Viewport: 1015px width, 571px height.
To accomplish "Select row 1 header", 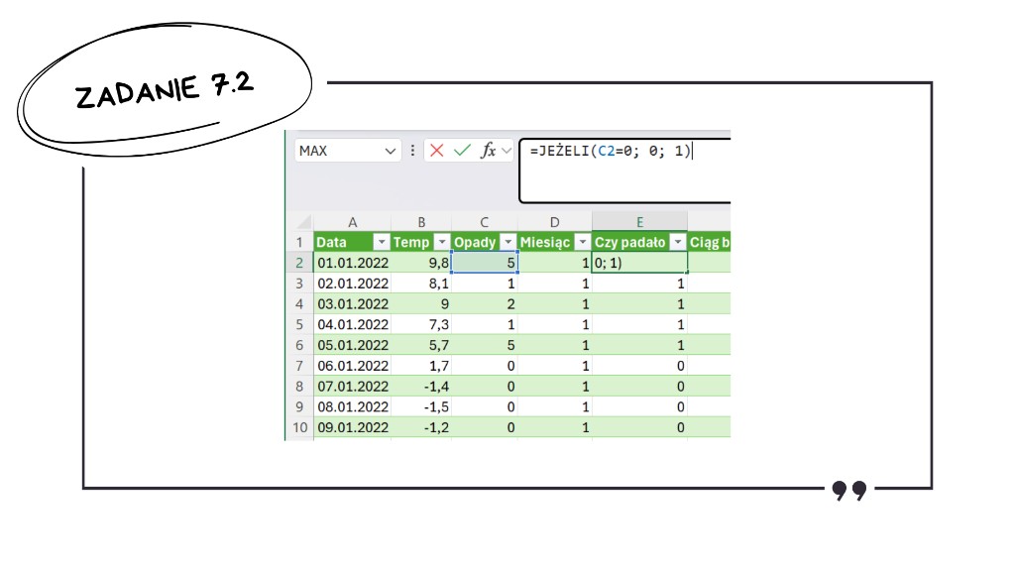I will 299,242.
